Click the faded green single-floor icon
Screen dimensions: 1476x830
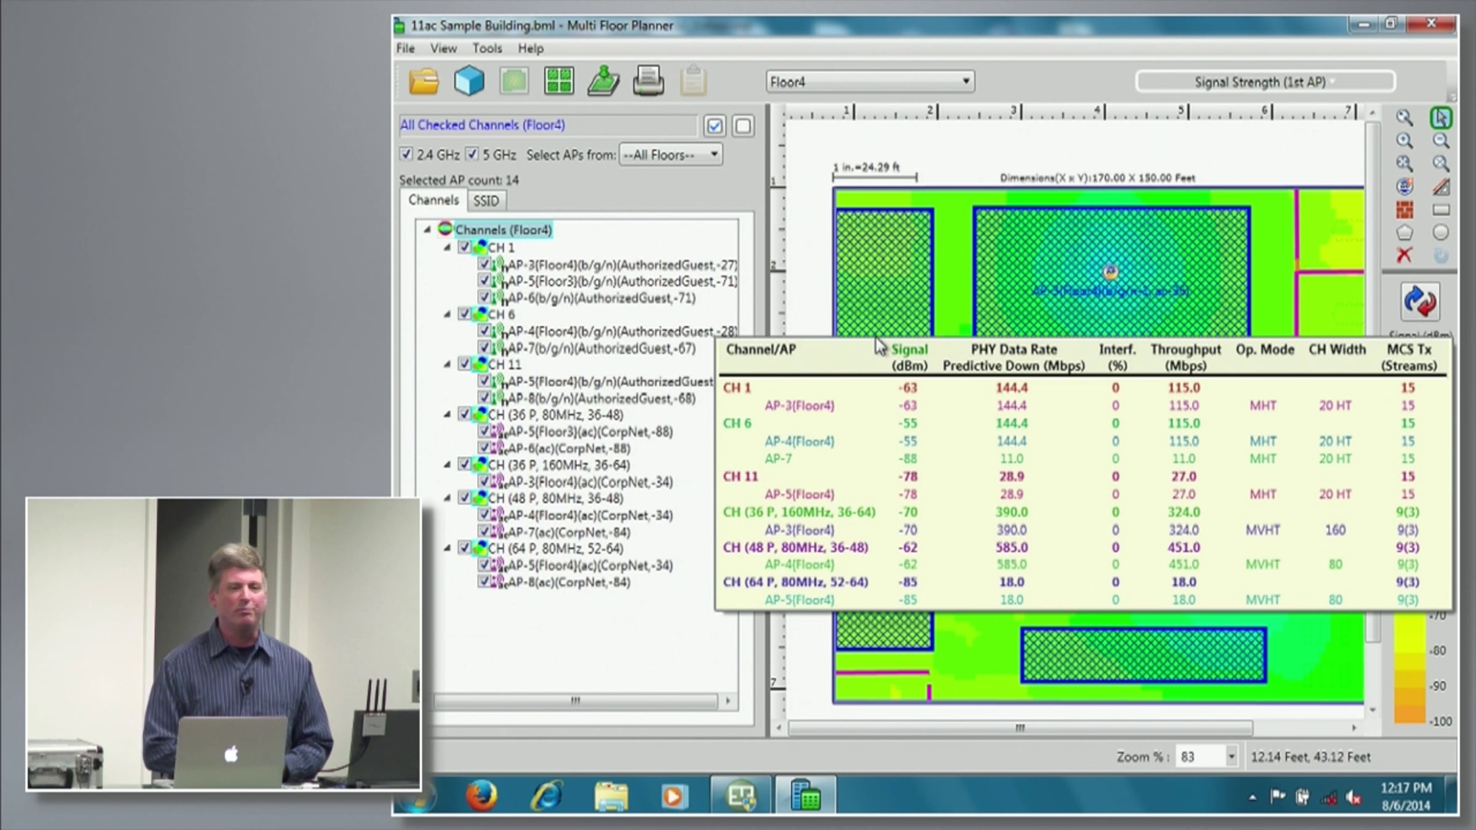pyautogui.click(x=514, y=81)
